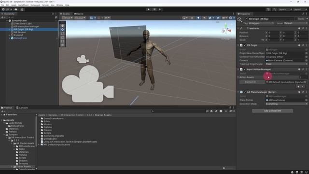Image resolution: width=309 pixels, height=174 pixels.
Task: Select the Rect tool in Scene toolbar
Action: [x=62, y=41]
